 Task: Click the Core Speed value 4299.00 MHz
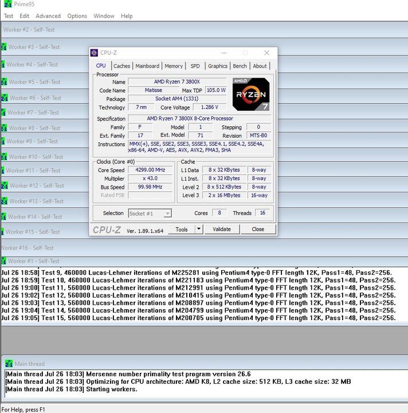[150, 170]
